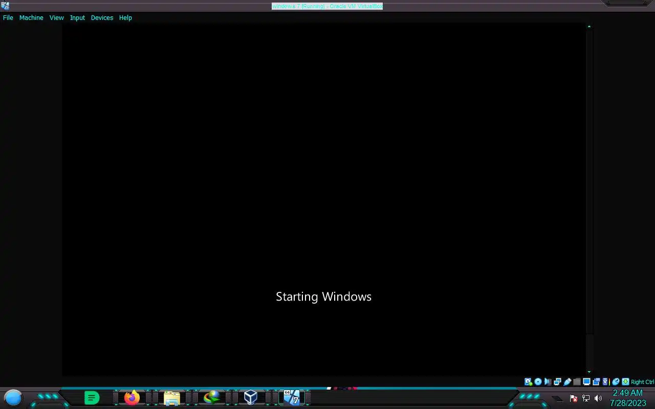Click the CPU virtualization V indicator
Screen dimensions: 655x409
point(605,381)
